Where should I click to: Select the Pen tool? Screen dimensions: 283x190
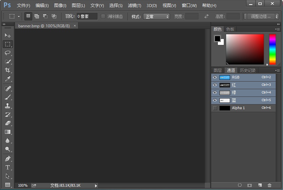(x=8, y=159)
